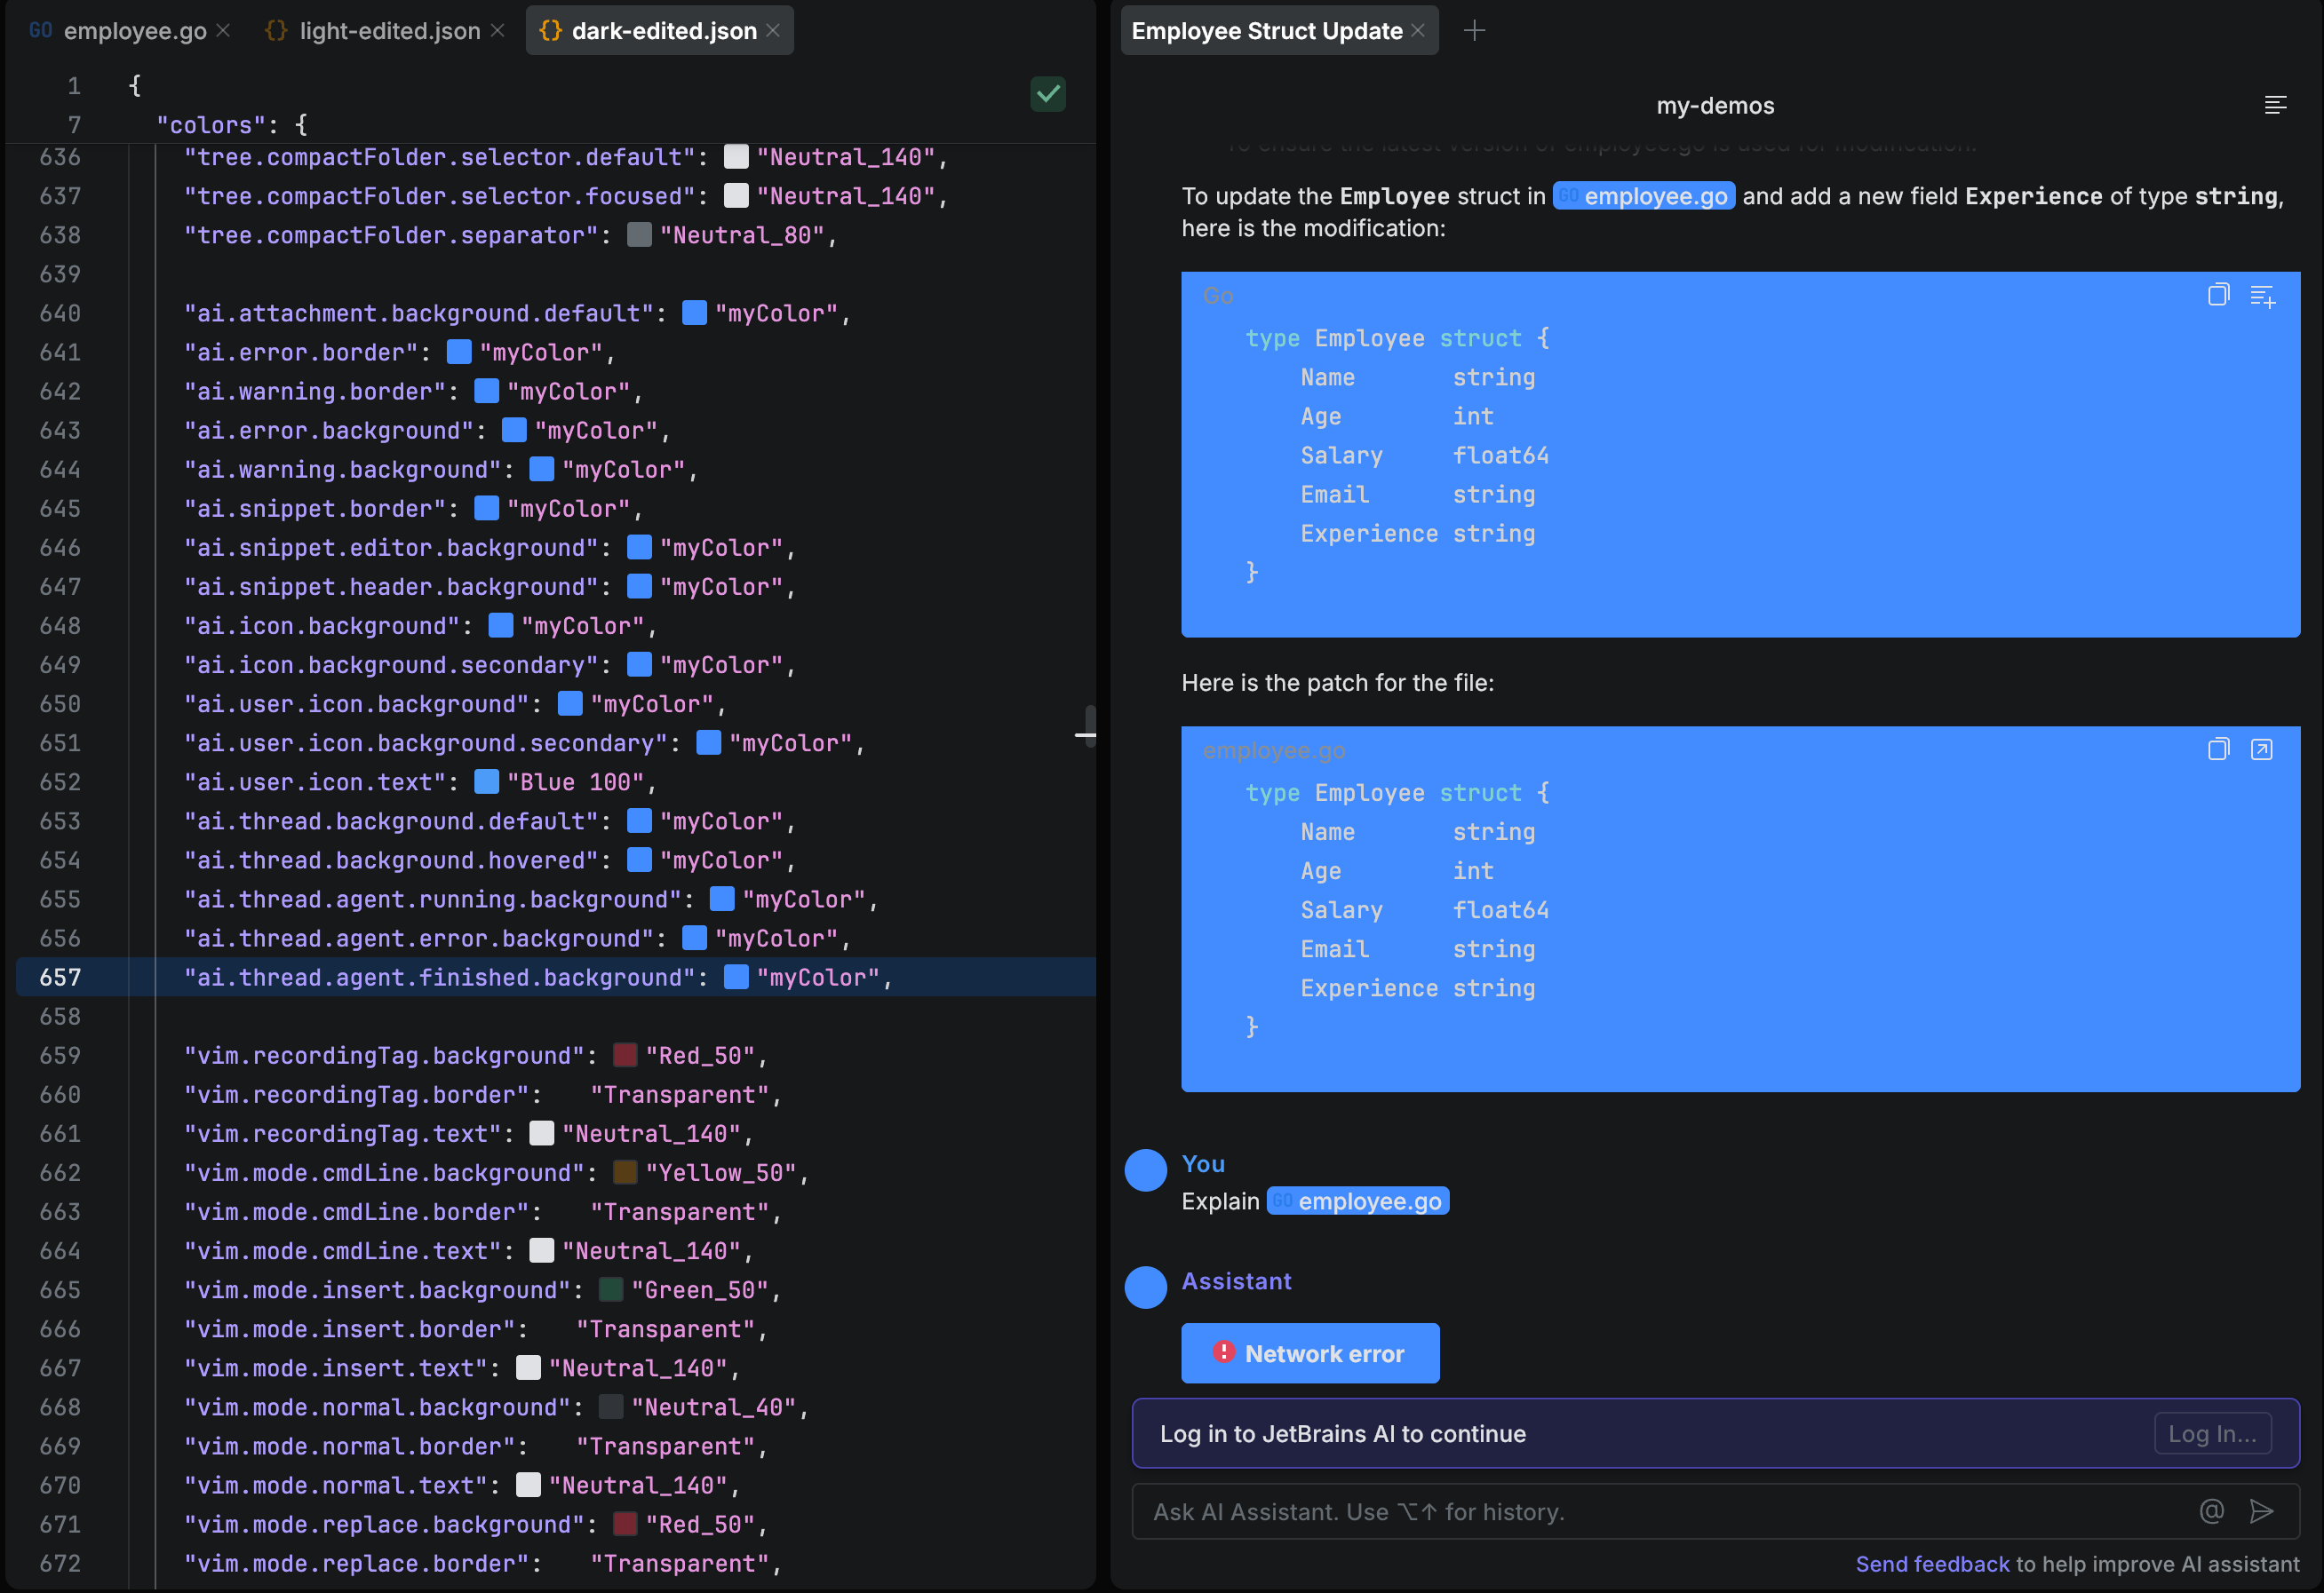Click the Network error notice

(x=1310, y=1353)
